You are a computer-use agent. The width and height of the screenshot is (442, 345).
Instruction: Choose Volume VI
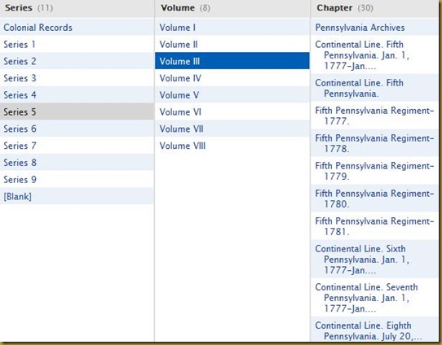point(232,111)
